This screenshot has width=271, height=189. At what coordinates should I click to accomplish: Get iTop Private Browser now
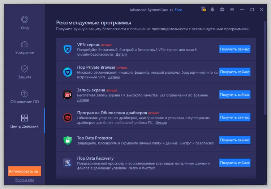[235, 72]
